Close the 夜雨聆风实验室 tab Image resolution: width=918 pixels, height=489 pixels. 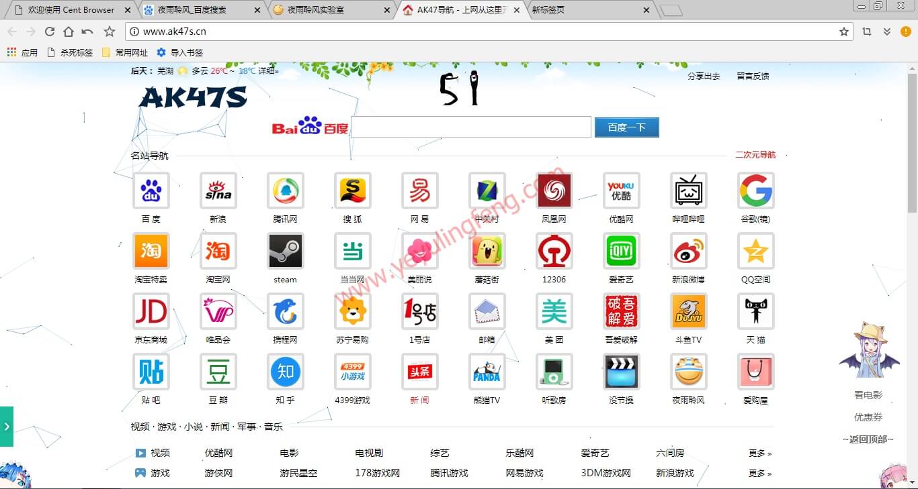coord(386,10)
